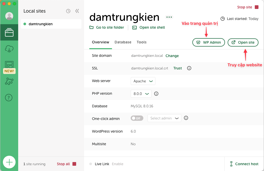Click the WP Admin button

tap(209, 42)
